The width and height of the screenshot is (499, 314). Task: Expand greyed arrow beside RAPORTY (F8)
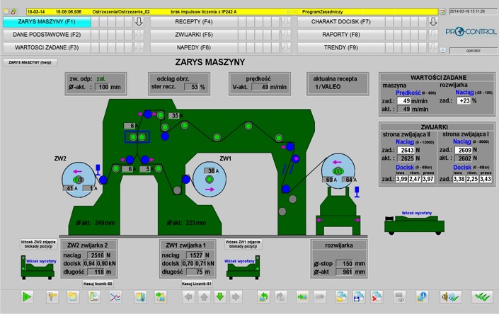click(433, 35)
